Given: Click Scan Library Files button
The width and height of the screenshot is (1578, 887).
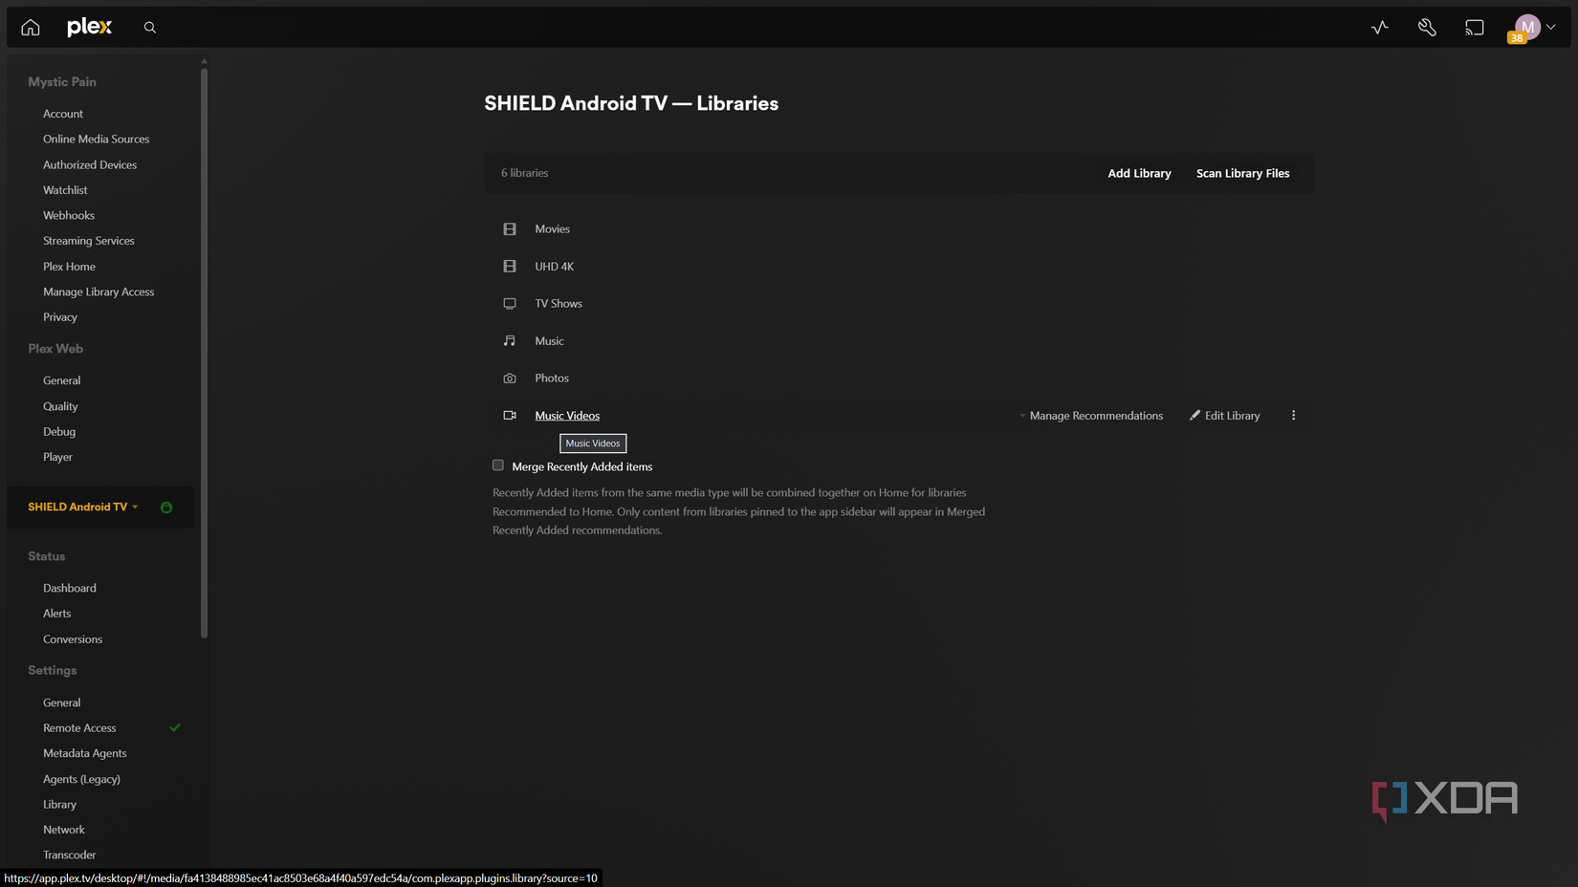Looking at the screenshot, I should (x=1242, y=173).
